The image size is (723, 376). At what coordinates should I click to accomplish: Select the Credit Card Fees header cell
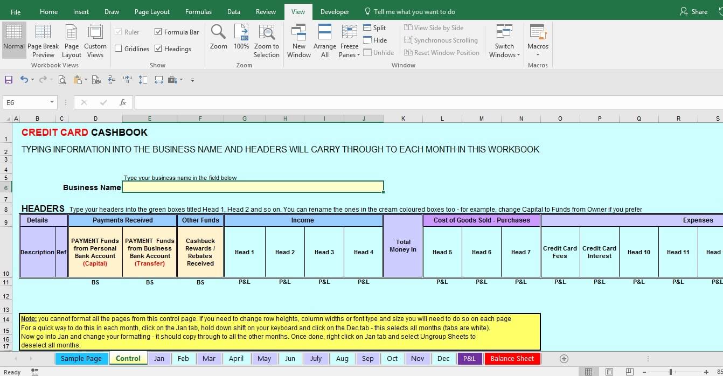[560, 252]
